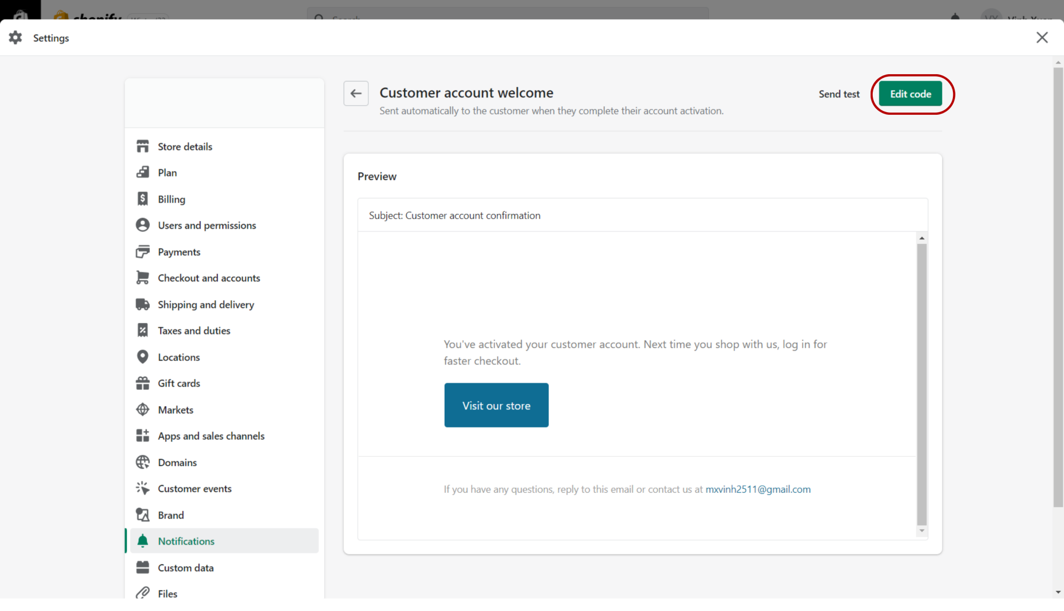Select the Custom data entry
Image resolution: width=1064 pixels, height=611 pixels.
coord(185,567)
